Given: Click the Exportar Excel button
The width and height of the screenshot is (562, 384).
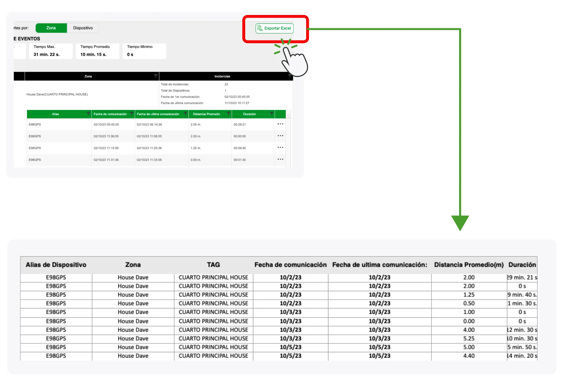Looking at the screenshot, I should [274, 28].
